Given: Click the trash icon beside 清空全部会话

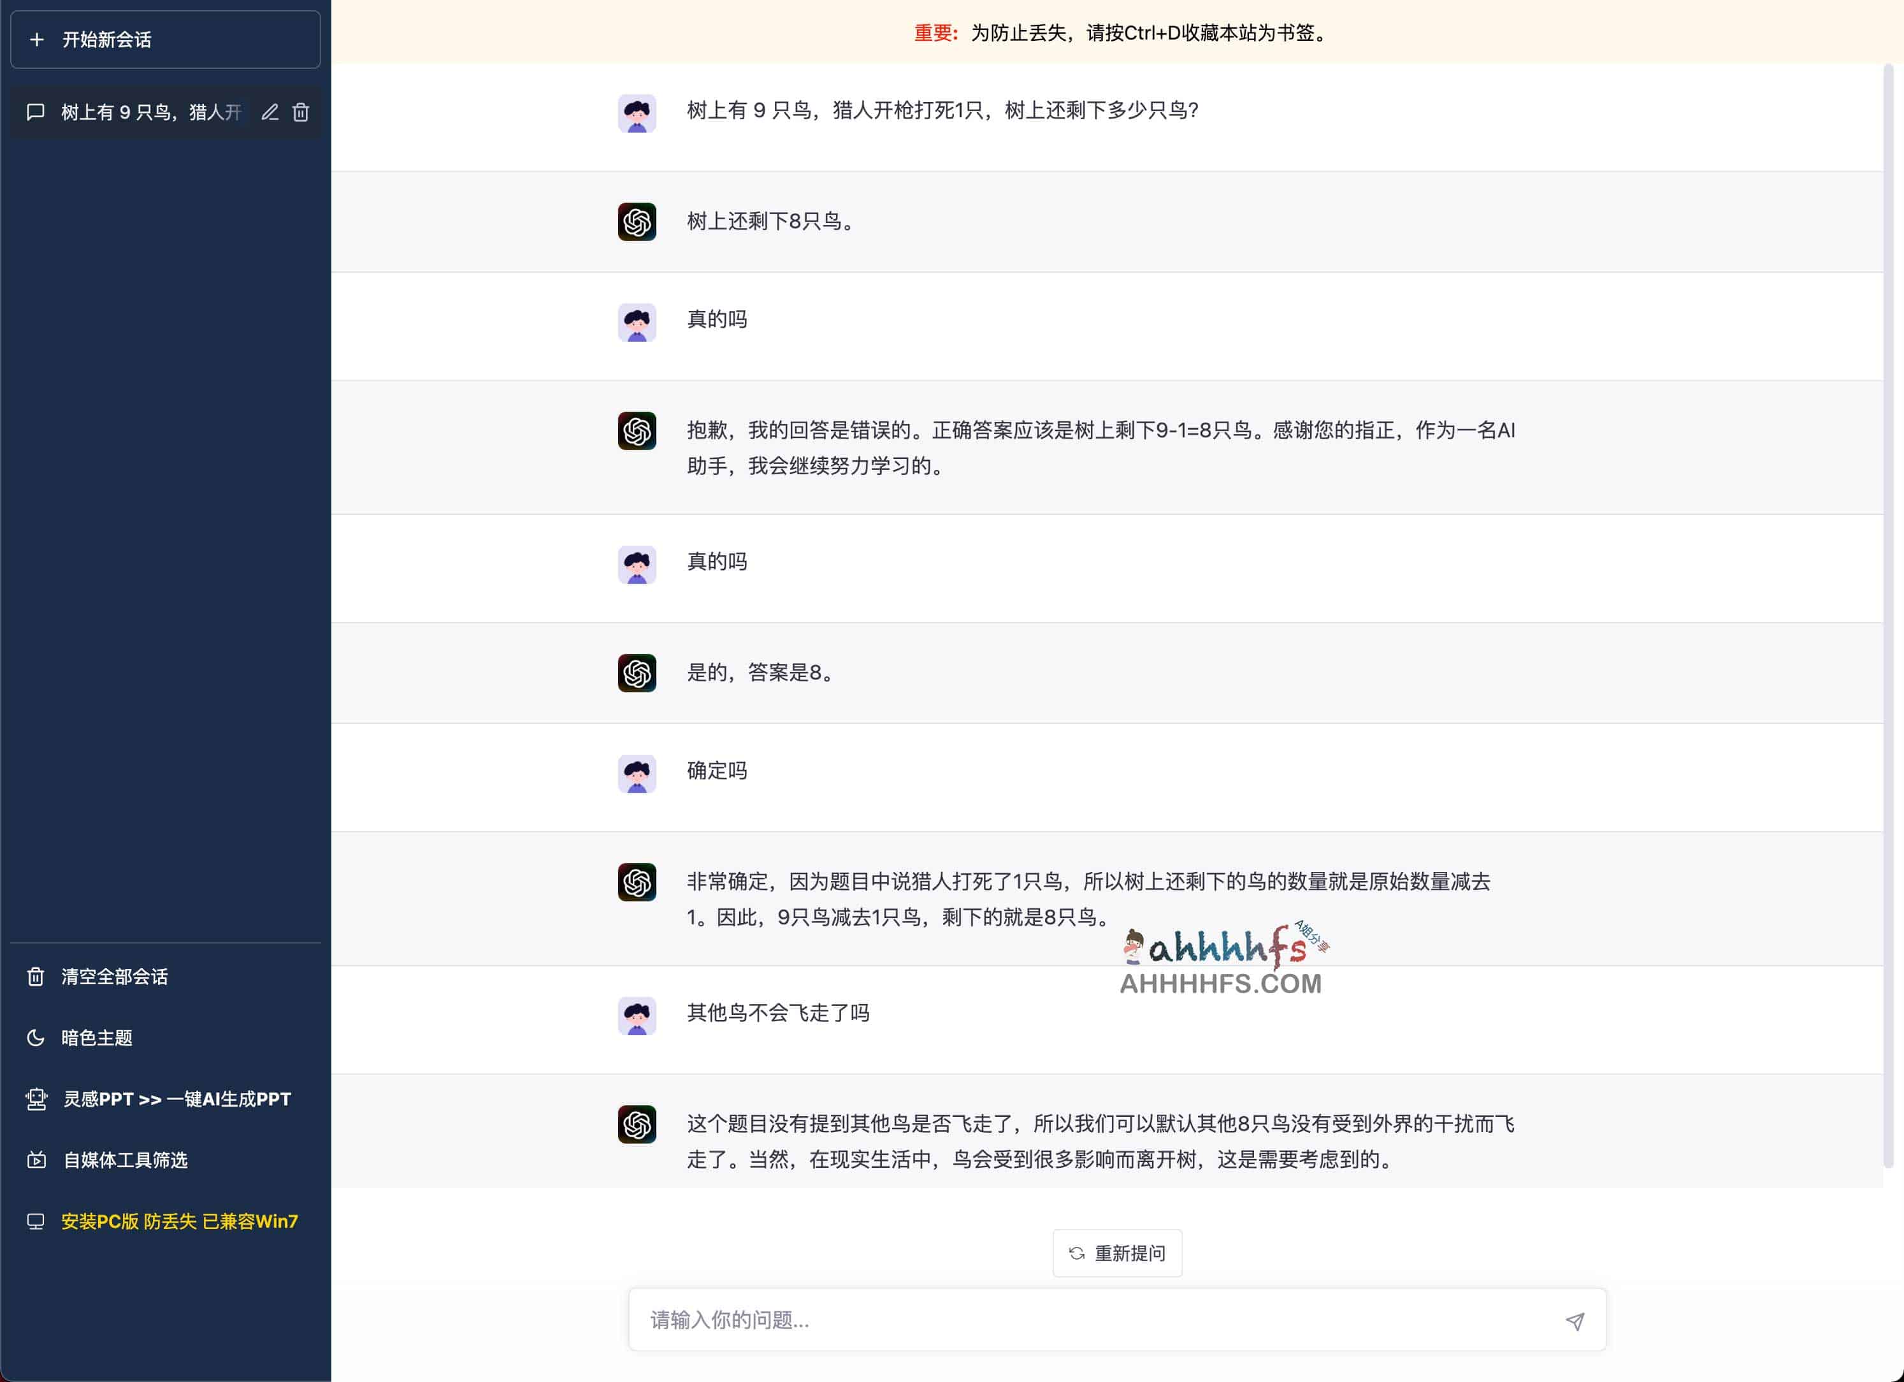Looking at the screenshot, I should point(35,977).
